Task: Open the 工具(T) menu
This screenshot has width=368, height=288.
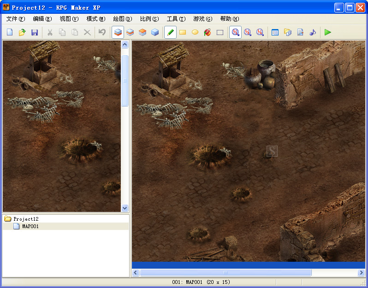Action: (x=176, y=19)
